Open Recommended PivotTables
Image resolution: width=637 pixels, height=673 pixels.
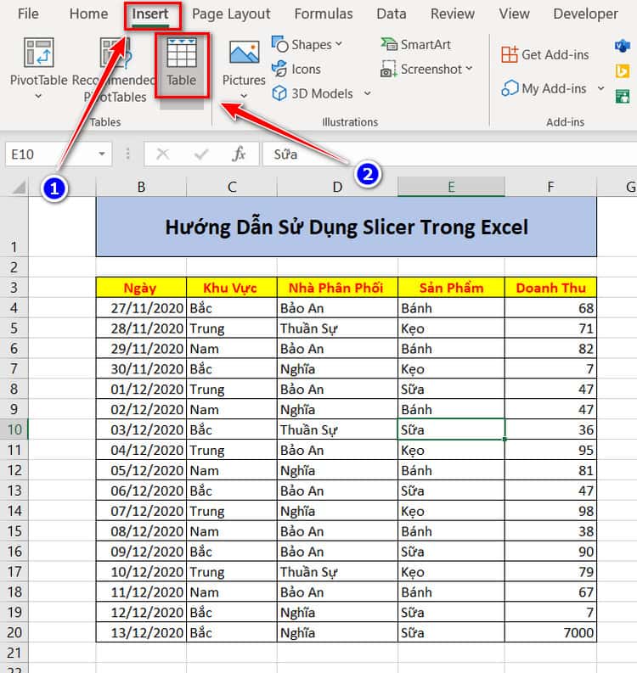114,70
